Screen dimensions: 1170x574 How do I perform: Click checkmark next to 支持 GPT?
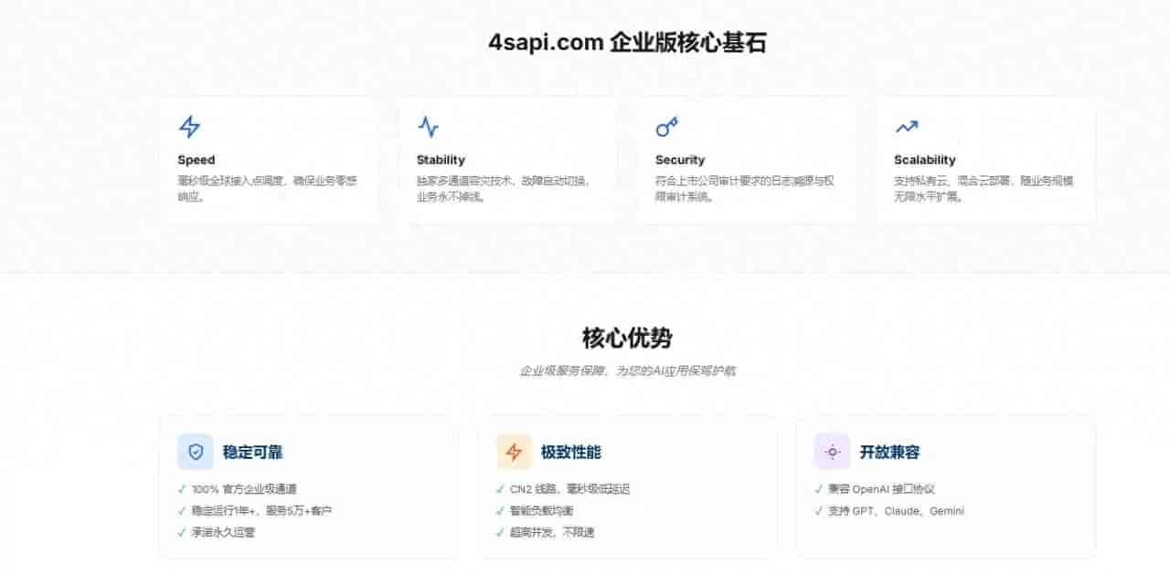tap(818, 511)
